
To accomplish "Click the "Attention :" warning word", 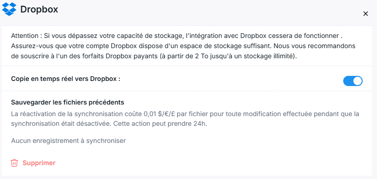I will point(27,36).
